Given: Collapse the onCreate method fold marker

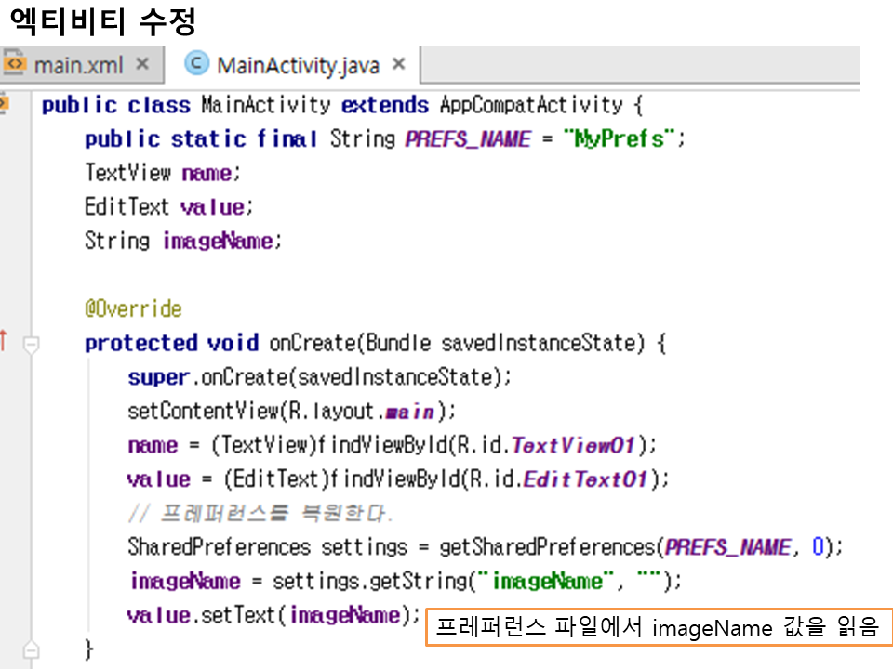Looking at the screenshot, I should click(31, 344).
